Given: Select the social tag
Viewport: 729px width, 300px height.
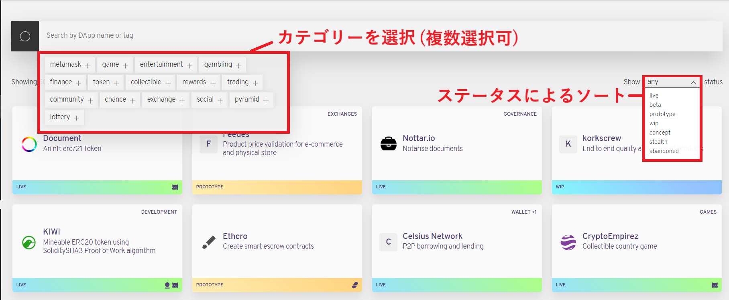Looking at the screenshot, I should pos(209,100).
